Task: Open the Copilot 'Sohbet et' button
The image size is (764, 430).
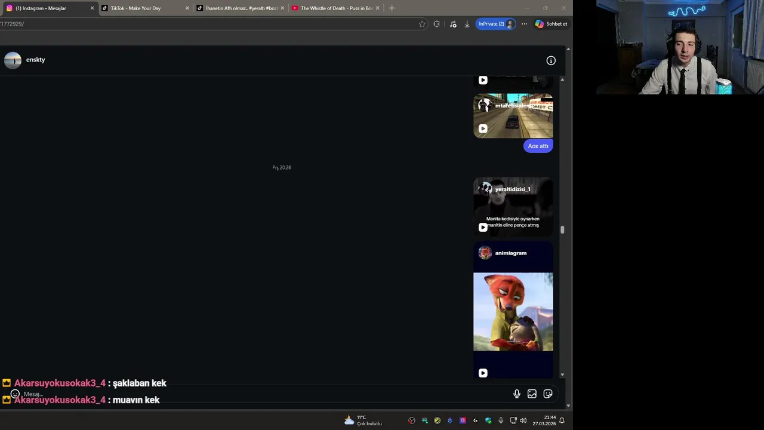Action: pyautogui.click(x=551, y=24)
